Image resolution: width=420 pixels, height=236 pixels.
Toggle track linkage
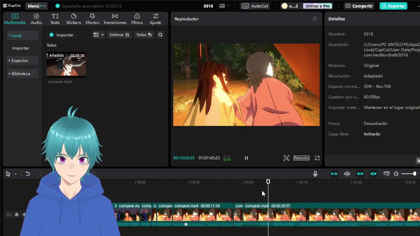tap(360, 174)
